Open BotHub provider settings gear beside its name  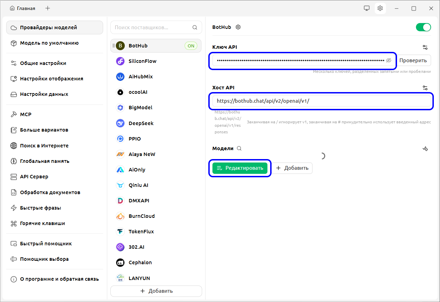click(238, 27)
